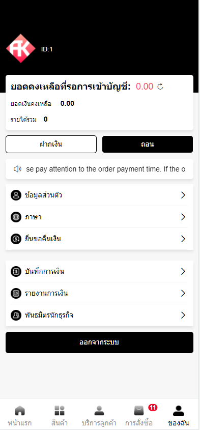200x430 pixels.
Task: Click the ยื่นขอคืนเงิน refund icon
Action: [16, 239]
